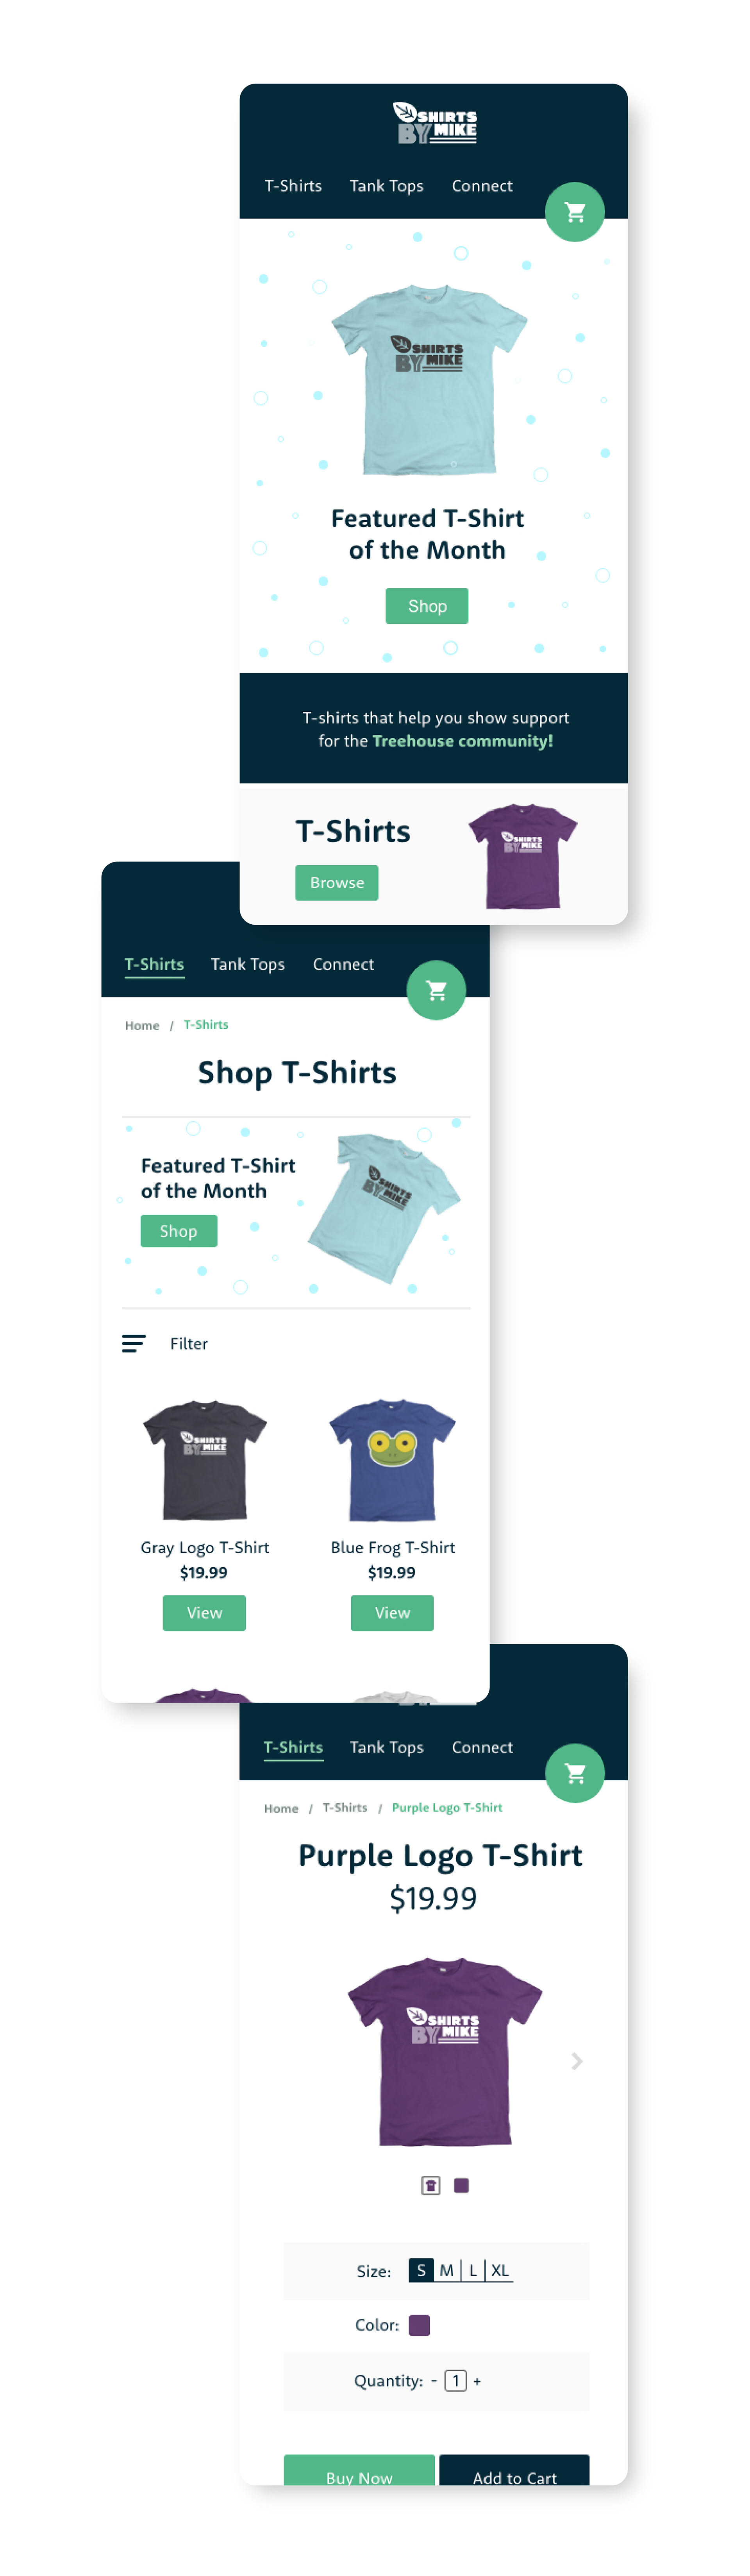
Task: Open Tank Tops in top home navigation
Action: [x=386, y=186]
